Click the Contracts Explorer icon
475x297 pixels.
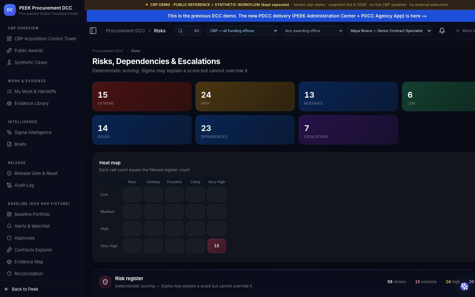pos(9,250)
